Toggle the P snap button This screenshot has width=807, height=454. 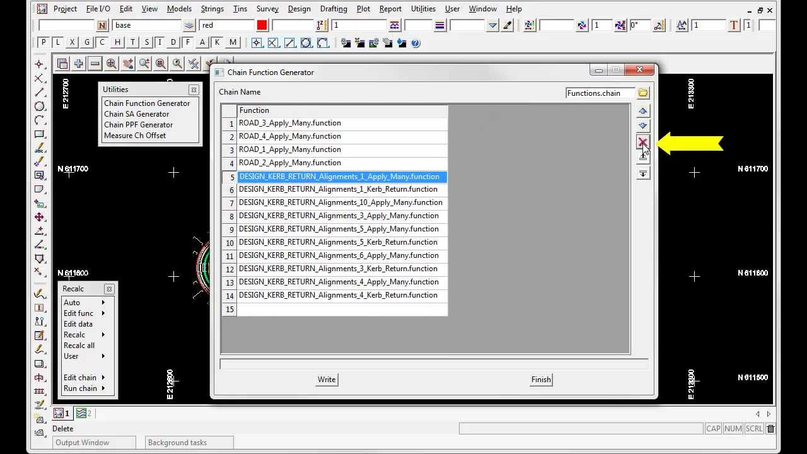pyautogui.click(x=44, y=42)
